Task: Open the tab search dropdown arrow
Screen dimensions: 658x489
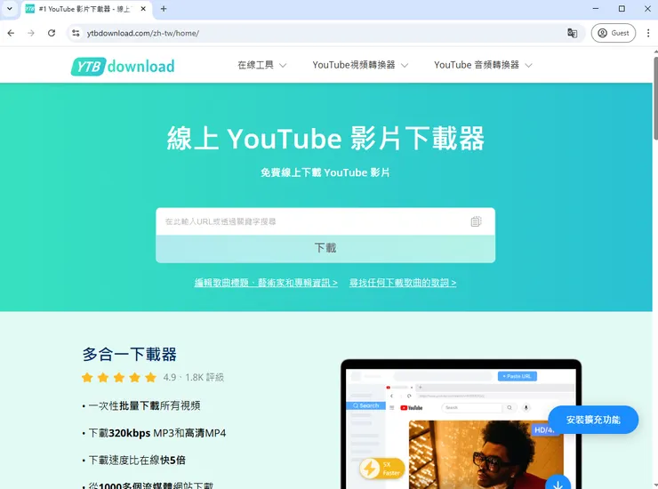Action: pyautogui.click(x=10, y=9)
